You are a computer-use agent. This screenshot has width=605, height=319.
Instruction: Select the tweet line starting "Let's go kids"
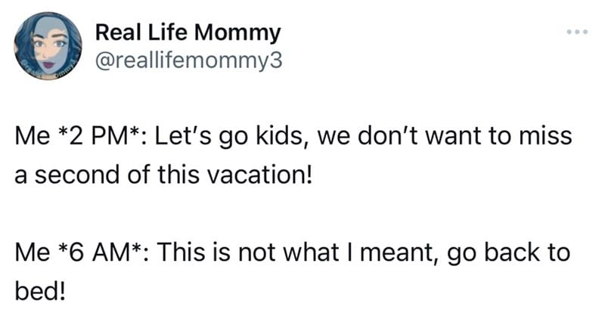pyautogui.click(x=364, y=138)
